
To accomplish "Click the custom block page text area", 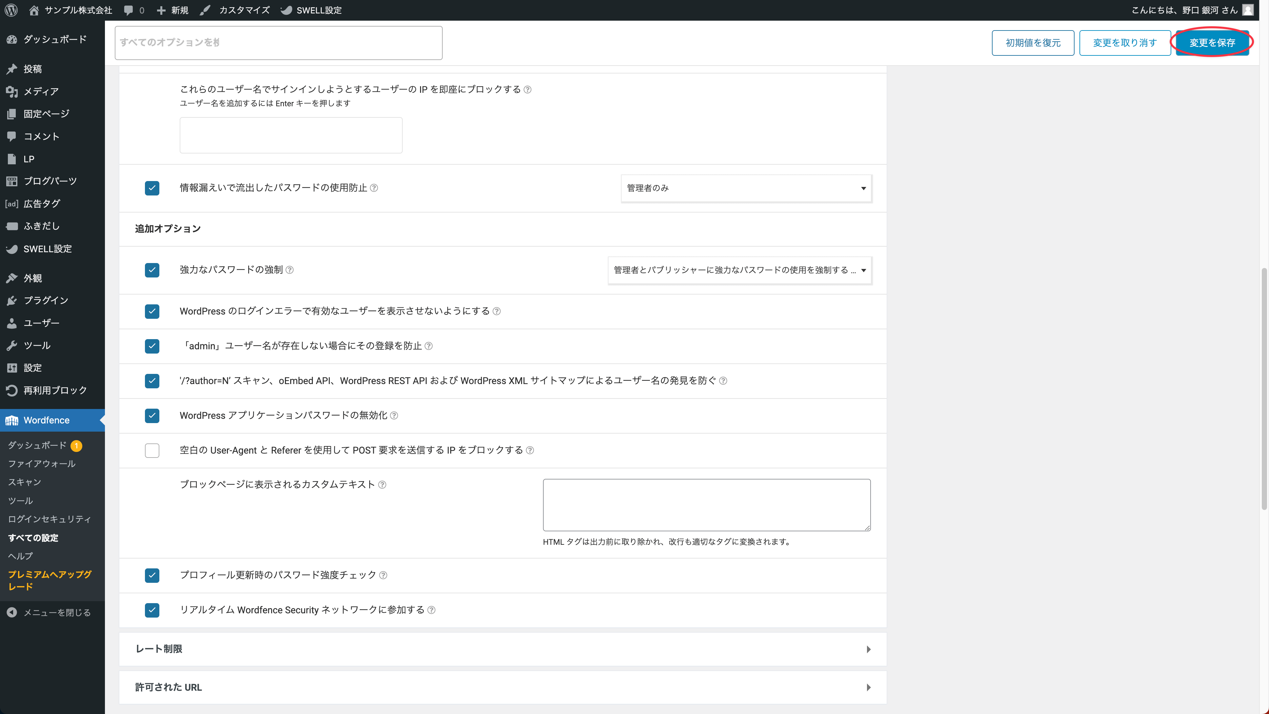I will [x=706, y=505].
